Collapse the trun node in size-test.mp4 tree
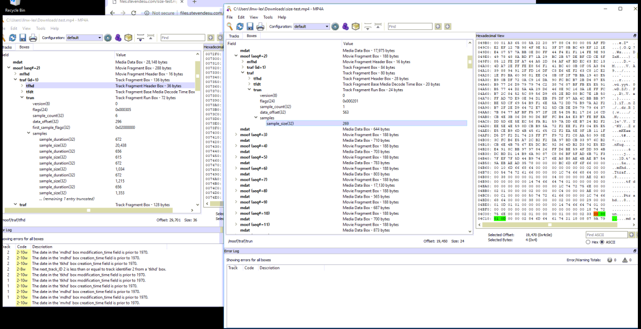The image size is (641, 329). click(249, 90)
